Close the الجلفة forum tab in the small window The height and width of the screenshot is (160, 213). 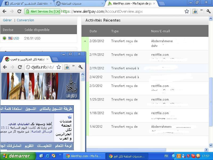[x=47, y=59]
